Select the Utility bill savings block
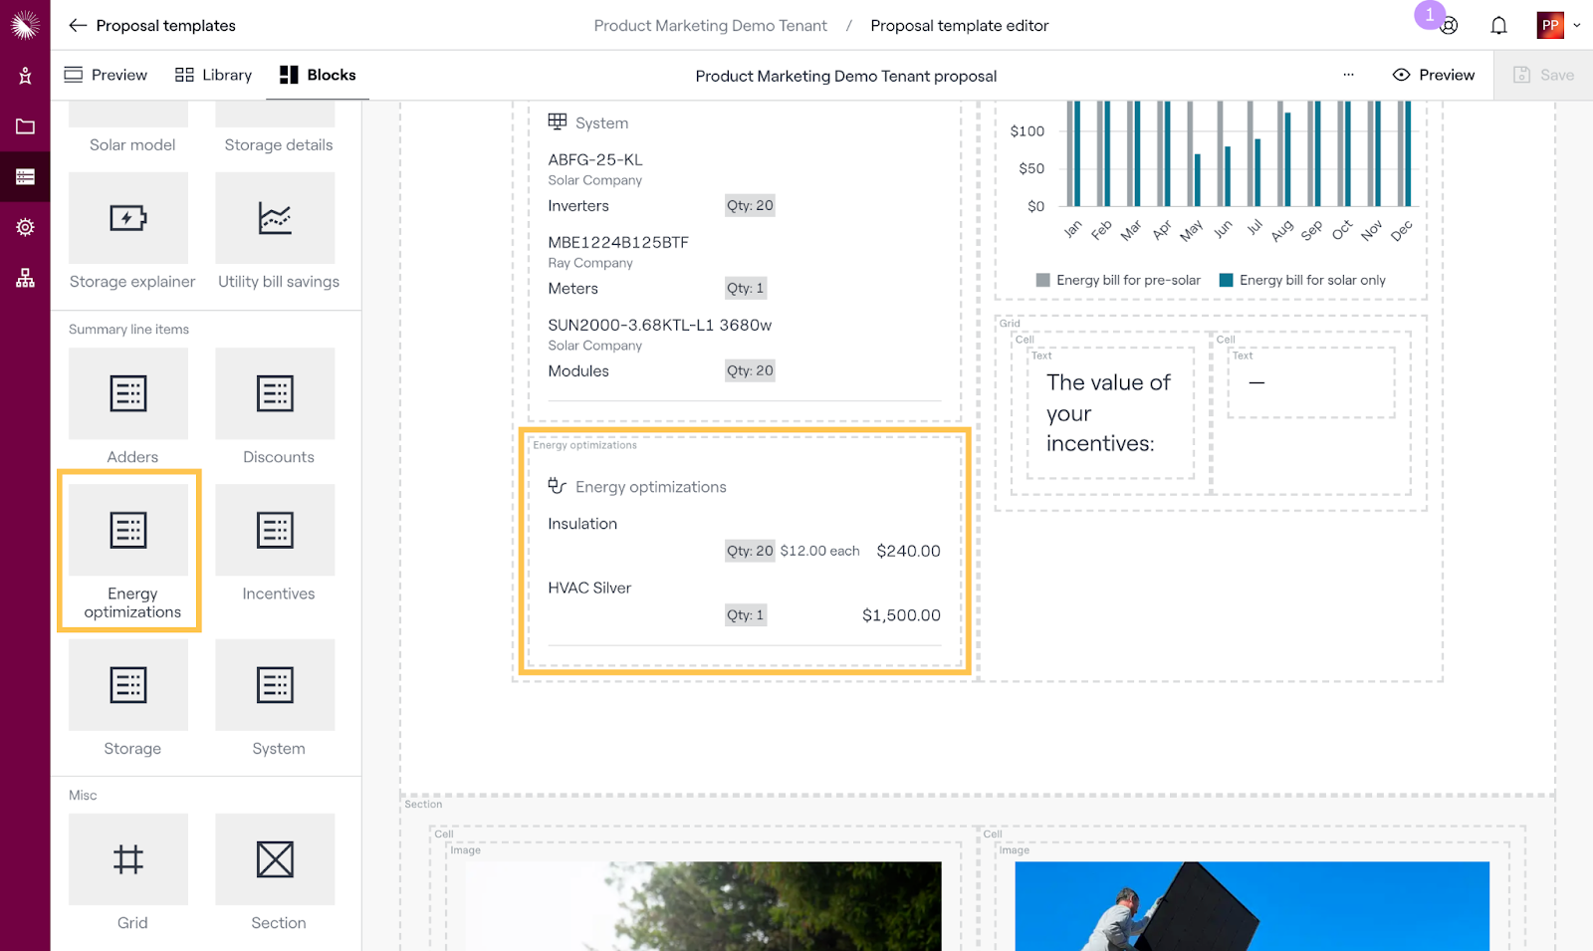This screenshot has height=951, width=1593. tap(275, 218)
